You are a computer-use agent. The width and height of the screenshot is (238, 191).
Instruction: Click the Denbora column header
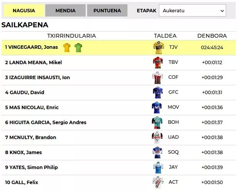click(212, 36)
